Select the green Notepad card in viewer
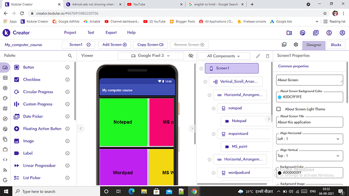The image size is (349, 196). point(123,122)
